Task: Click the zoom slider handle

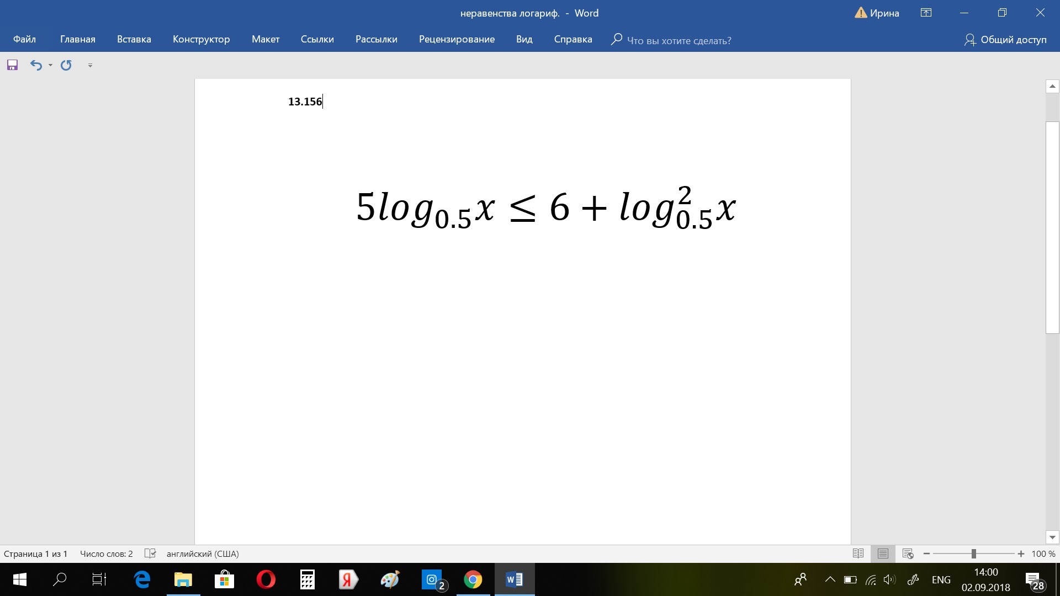Action: pos(974,554)
